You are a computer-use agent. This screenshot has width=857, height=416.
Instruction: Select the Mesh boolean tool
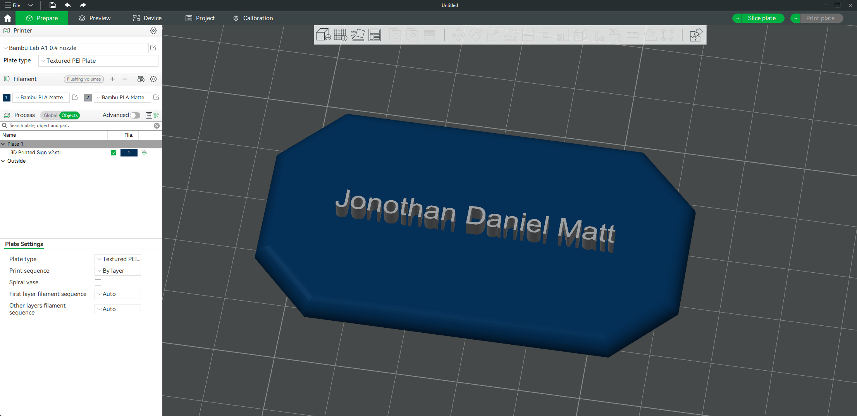coord(546,35)
